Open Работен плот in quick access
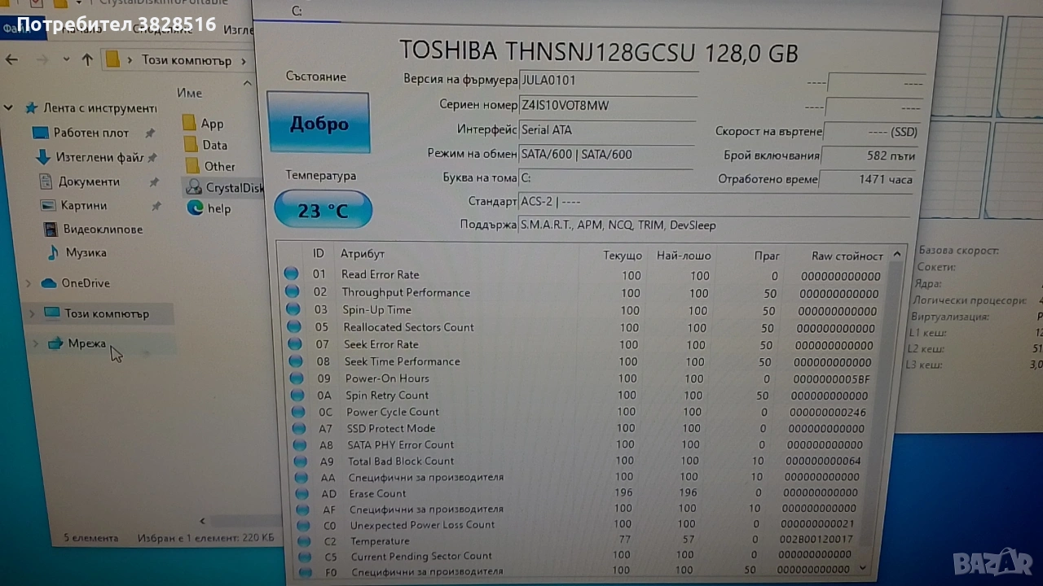 pyautogui.click(x=90, y=133)
